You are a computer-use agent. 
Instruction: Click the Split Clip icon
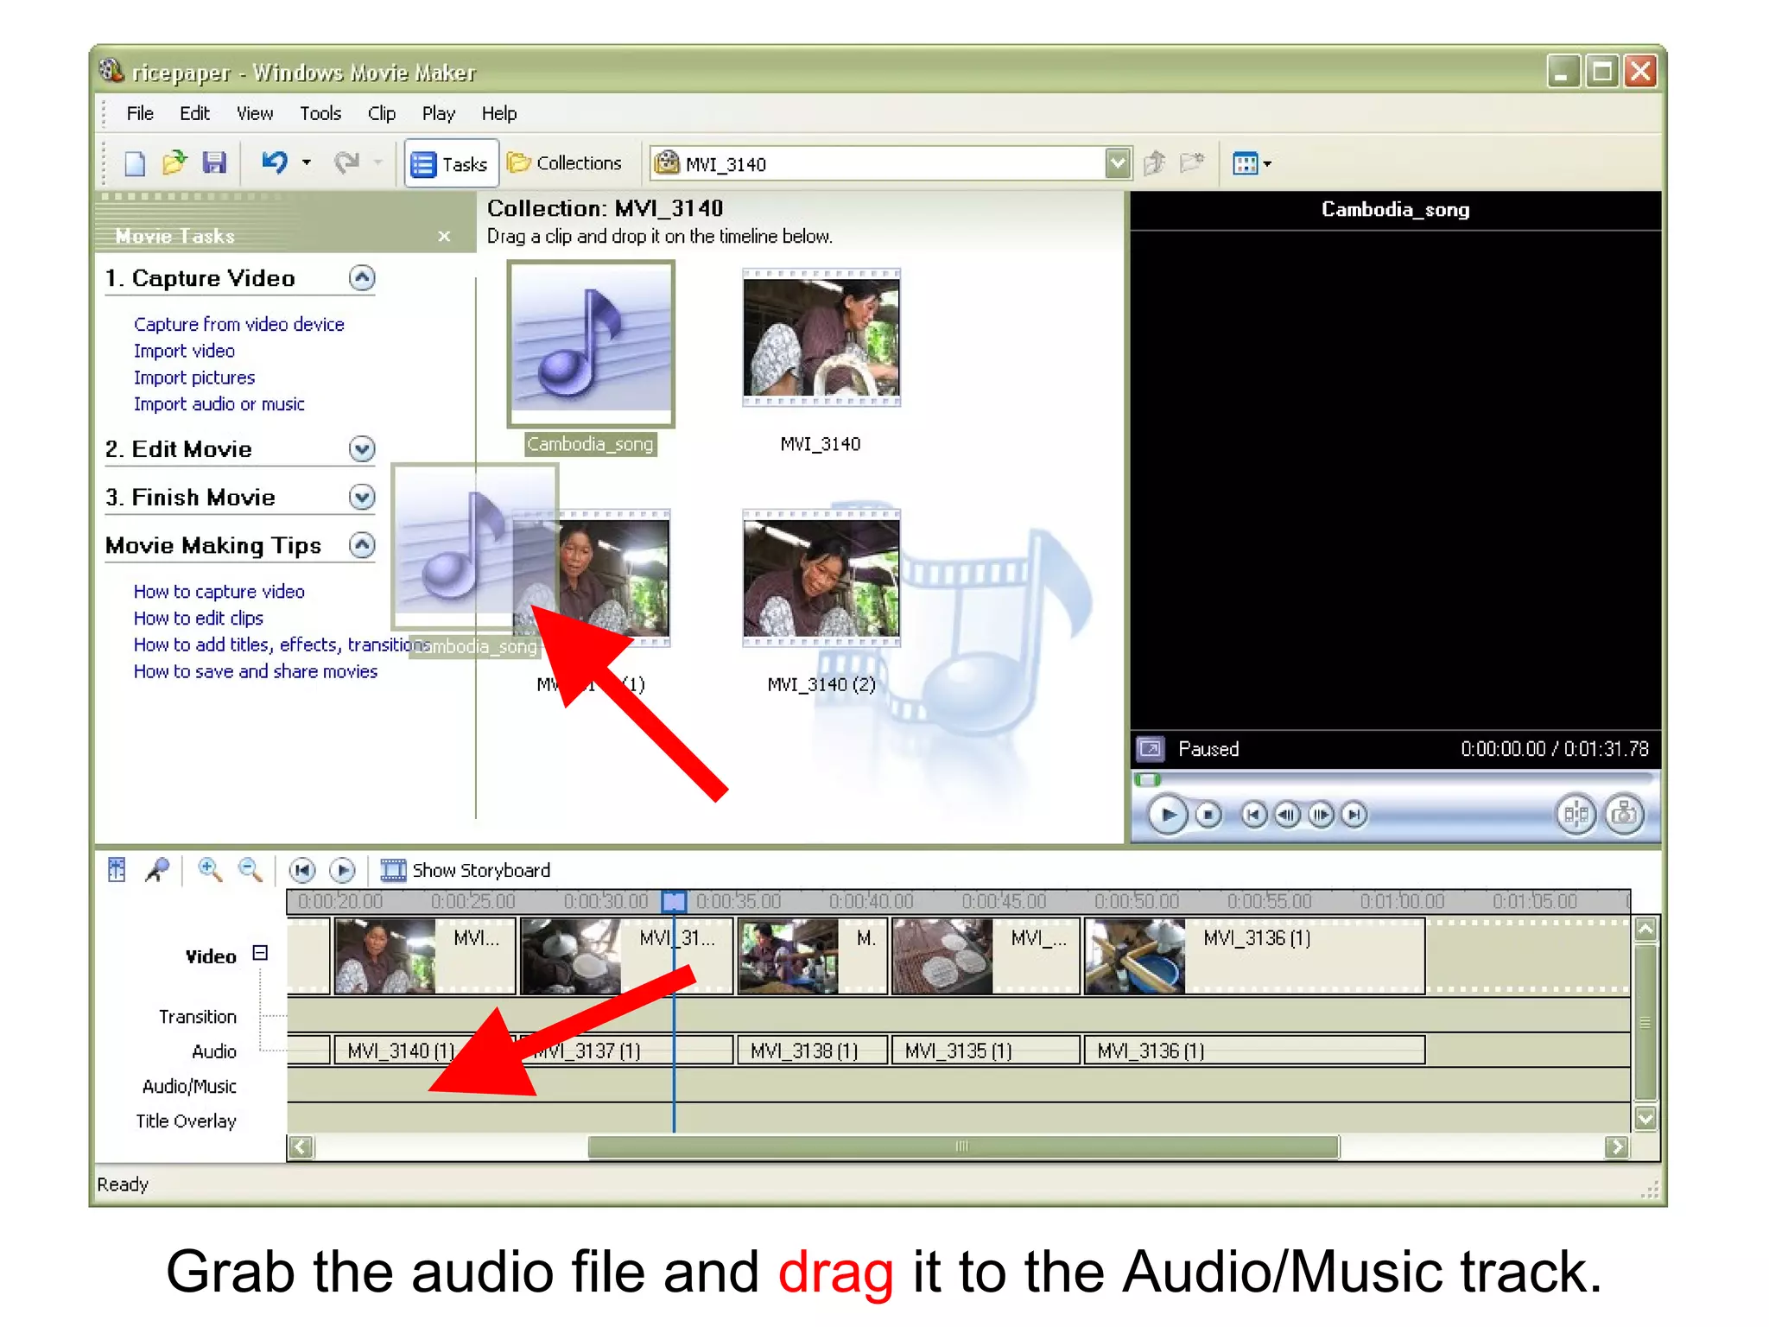click(x=1576, y=814)
